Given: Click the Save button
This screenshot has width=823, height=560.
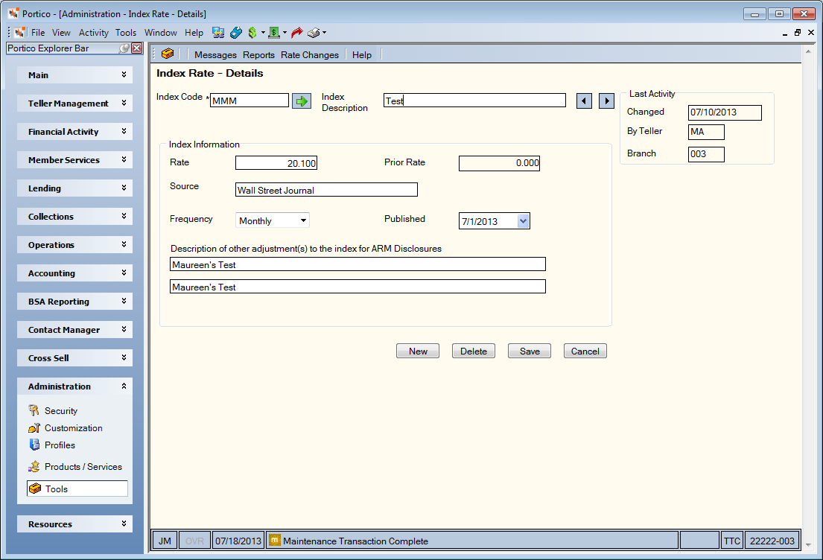Looking at the screenshot, I should pyautogui.click(x=530, y=351).
